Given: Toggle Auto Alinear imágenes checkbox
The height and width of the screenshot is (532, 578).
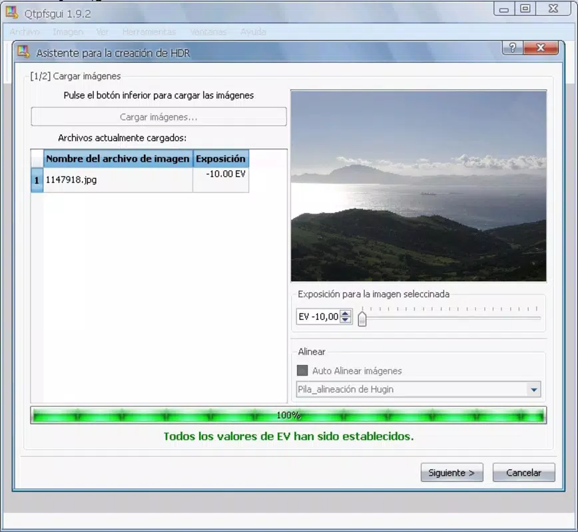Looking at the screenshot, I should [302, 370].
